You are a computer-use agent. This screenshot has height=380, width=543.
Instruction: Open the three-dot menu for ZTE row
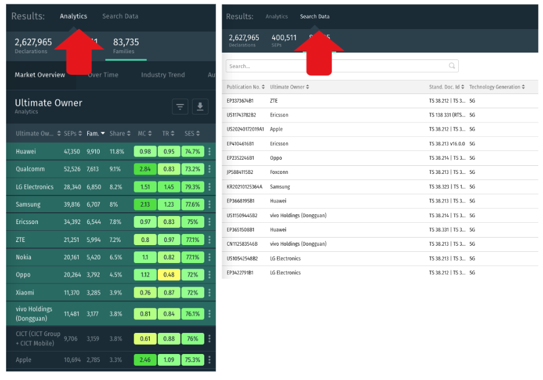pyautogui.click(x=209, y=240)
